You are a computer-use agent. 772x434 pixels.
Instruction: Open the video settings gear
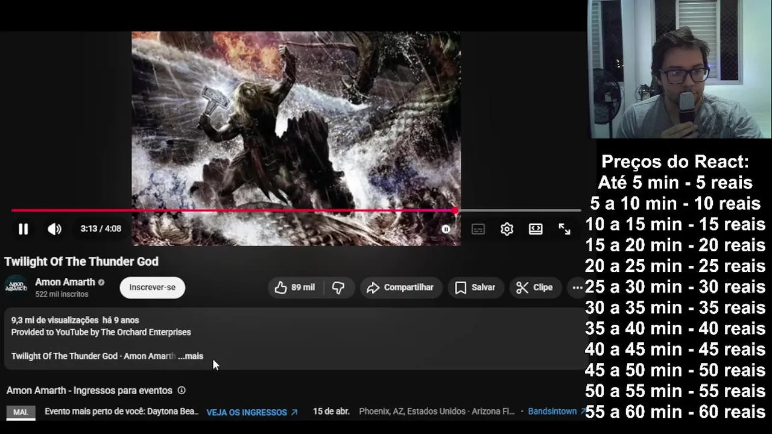507,229
